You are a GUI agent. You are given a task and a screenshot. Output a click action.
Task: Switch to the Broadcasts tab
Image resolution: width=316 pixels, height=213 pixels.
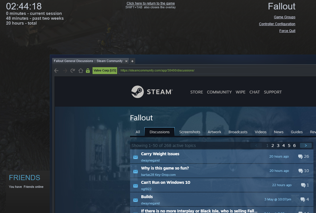click(238, 132)
